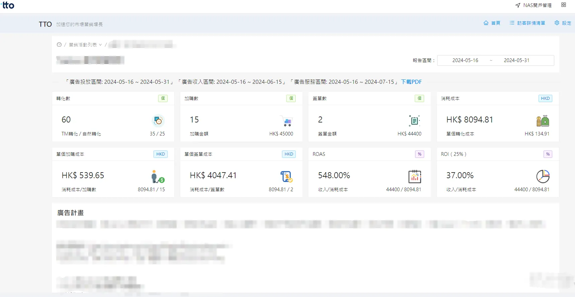Image resolution: width=575 pixels, height=297 pixels.
Task: Open the report end date 2024-05-31 picker
Action: tap(516, 60)
